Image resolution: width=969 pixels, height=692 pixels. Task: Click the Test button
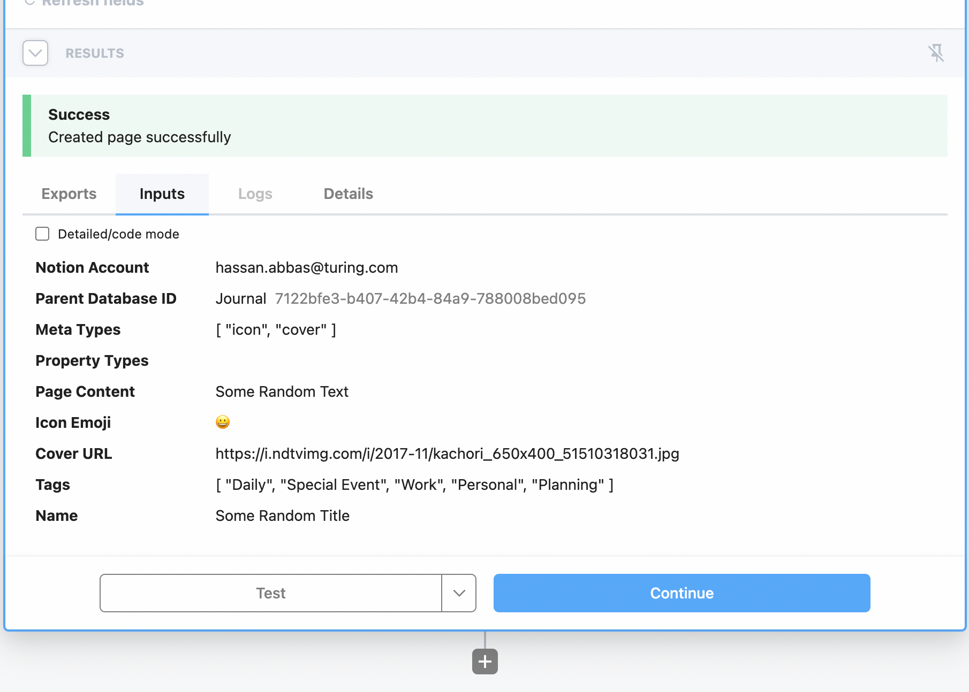[x=271, y=593]
